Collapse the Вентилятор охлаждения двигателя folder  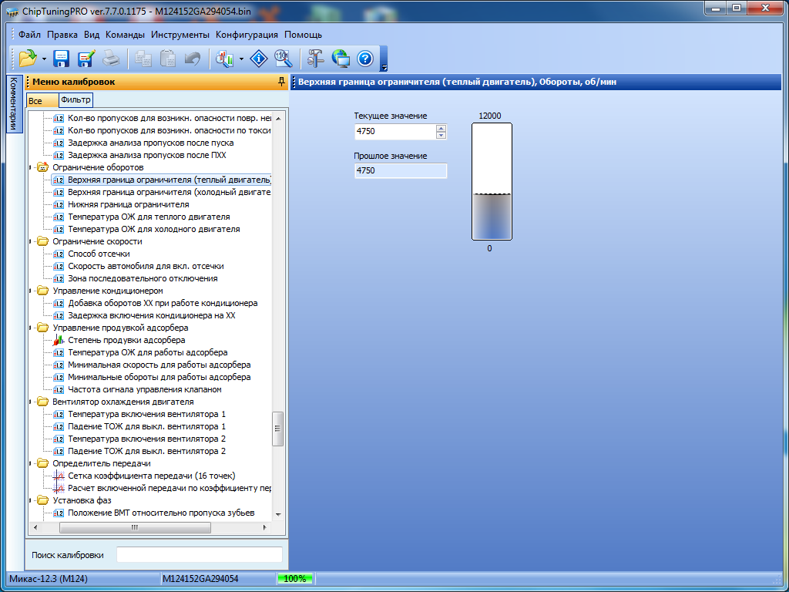point(31,402)
